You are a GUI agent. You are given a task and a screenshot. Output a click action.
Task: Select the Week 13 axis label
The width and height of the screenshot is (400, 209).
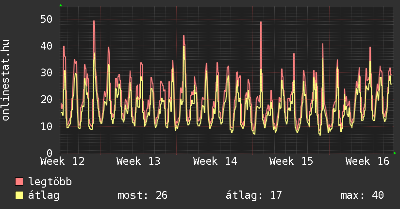tap(138, 161)
